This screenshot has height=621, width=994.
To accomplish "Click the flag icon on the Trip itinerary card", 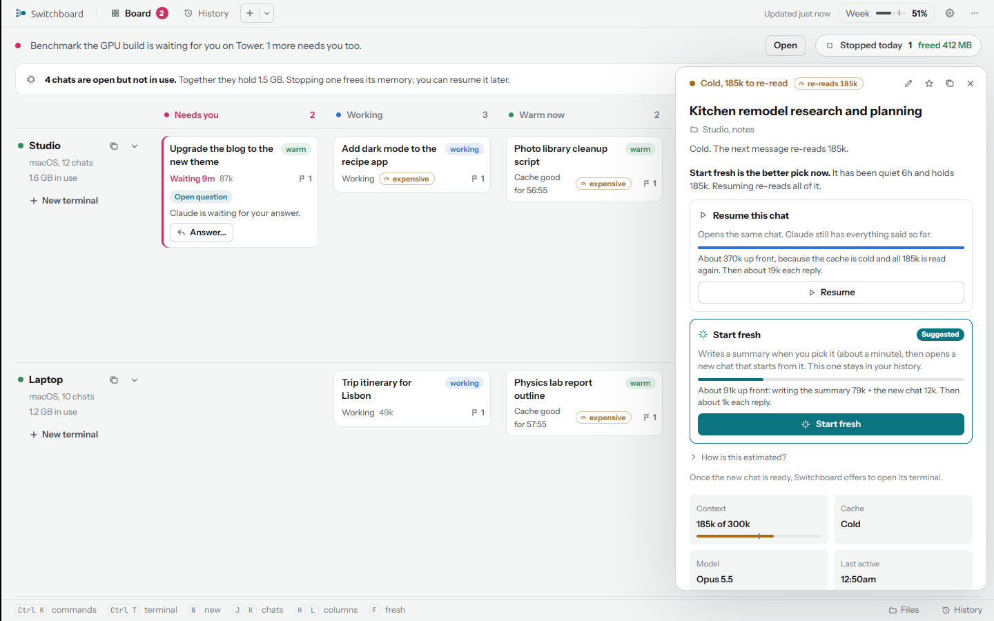I will 474,413.
